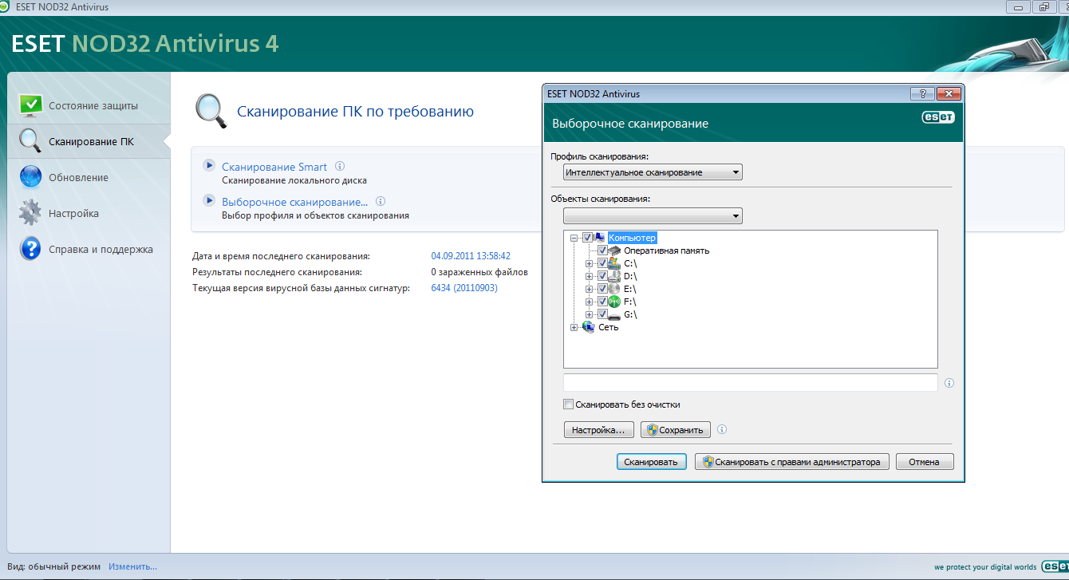Screen dimensions: 1069x580
Task: Close the Выборочное сканирование dialog
Action: [x=948, y=93]
